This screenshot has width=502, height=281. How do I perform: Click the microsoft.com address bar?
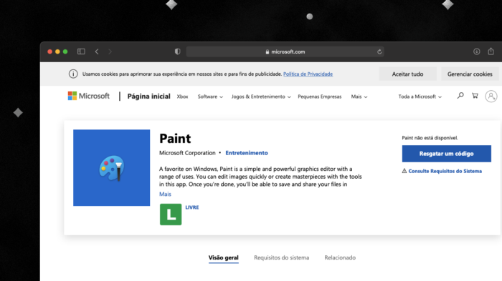(285, 51)
